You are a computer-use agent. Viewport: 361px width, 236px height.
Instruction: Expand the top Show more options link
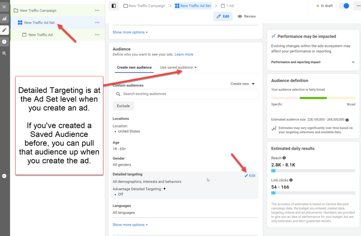coord(130,32)
